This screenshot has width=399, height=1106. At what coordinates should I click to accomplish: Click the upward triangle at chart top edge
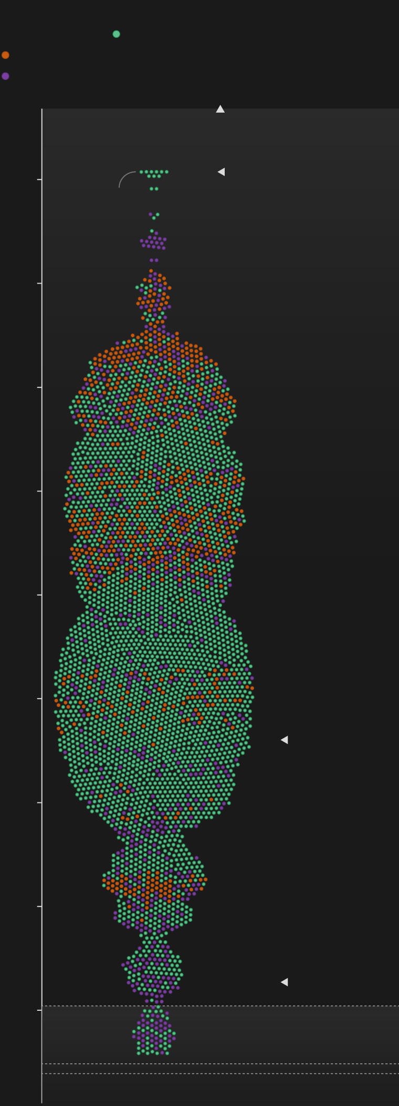click(220, 109)
